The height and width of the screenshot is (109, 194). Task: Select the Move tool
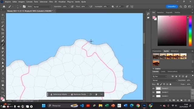(3, 15)
